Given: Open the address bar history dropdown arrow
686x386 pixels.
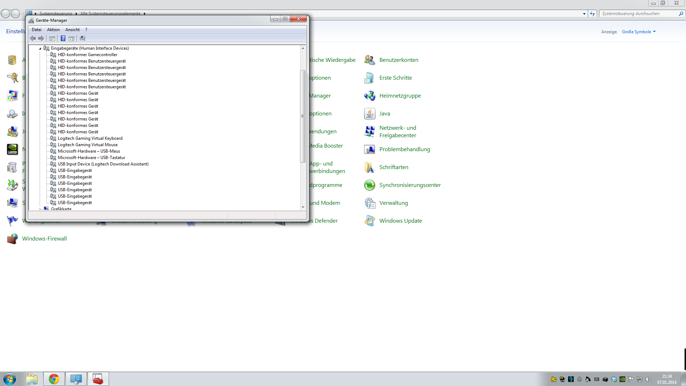Looking at the screenshot, I should pos(584,14).
